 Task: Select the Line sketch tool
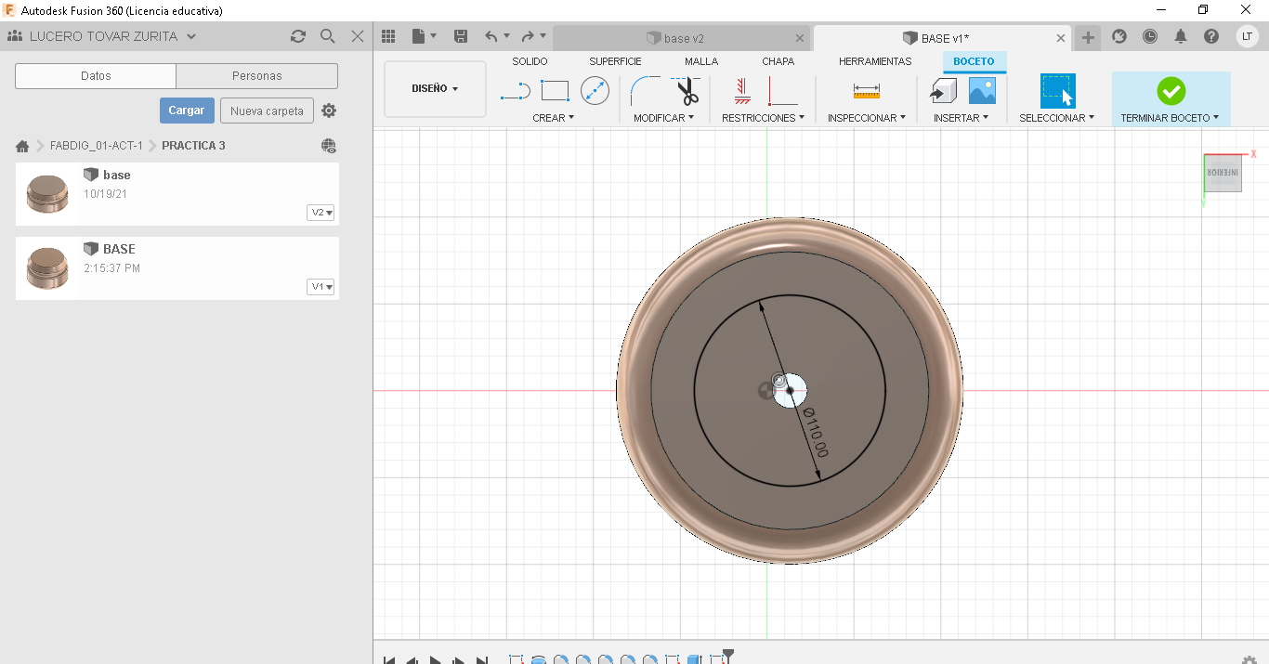(516, 91)
